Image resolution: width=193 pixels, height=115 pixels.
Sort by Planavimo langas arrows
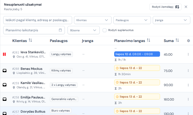pyautogui.click(x=149, y=40)
